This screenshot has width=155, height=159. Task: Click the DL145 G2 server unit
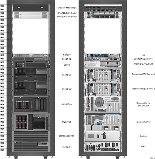tap(31, 59)
